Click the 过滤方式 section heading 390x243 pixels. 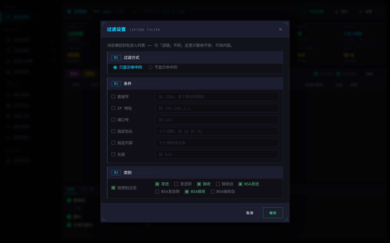click(131, 57)
